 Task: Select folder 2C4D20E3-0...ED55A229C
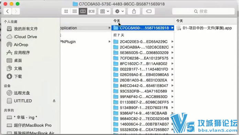143,41
